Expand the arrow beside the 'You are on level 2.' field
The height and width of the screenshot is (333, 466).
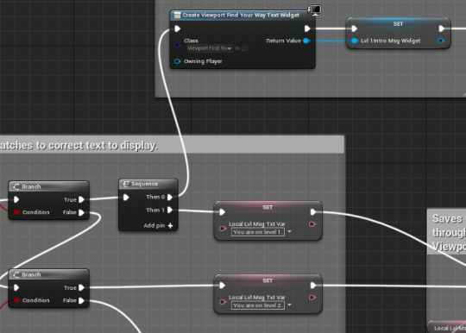289,305
